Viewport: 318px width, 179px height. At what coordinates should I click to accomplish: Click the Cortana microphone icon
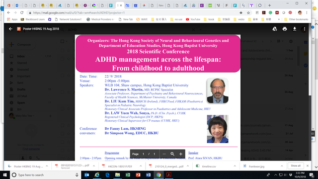click(x=77, y=175)
